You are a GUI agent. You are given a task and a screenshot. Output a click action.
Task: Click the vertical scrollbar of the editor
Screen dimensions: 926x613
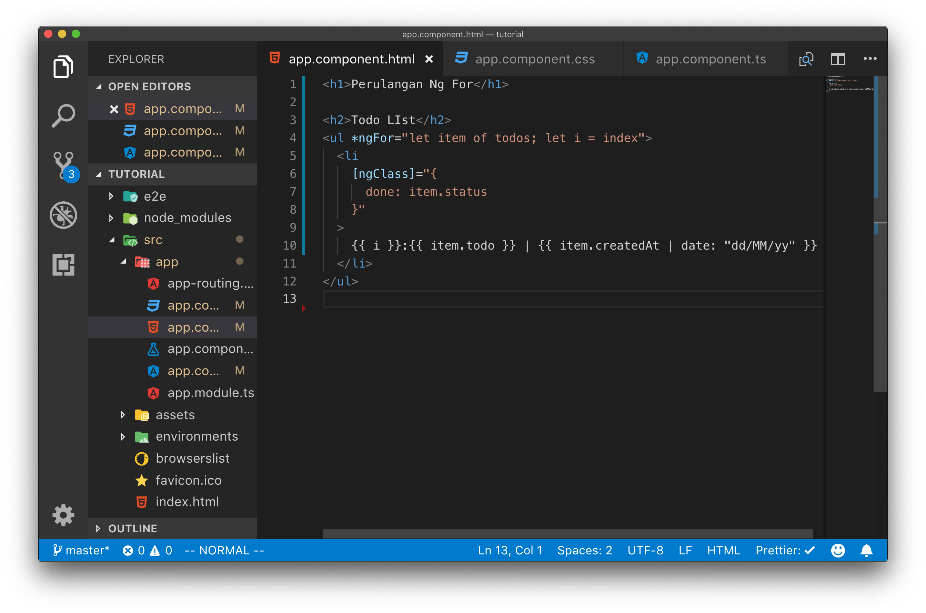click(x=880, y=234)
